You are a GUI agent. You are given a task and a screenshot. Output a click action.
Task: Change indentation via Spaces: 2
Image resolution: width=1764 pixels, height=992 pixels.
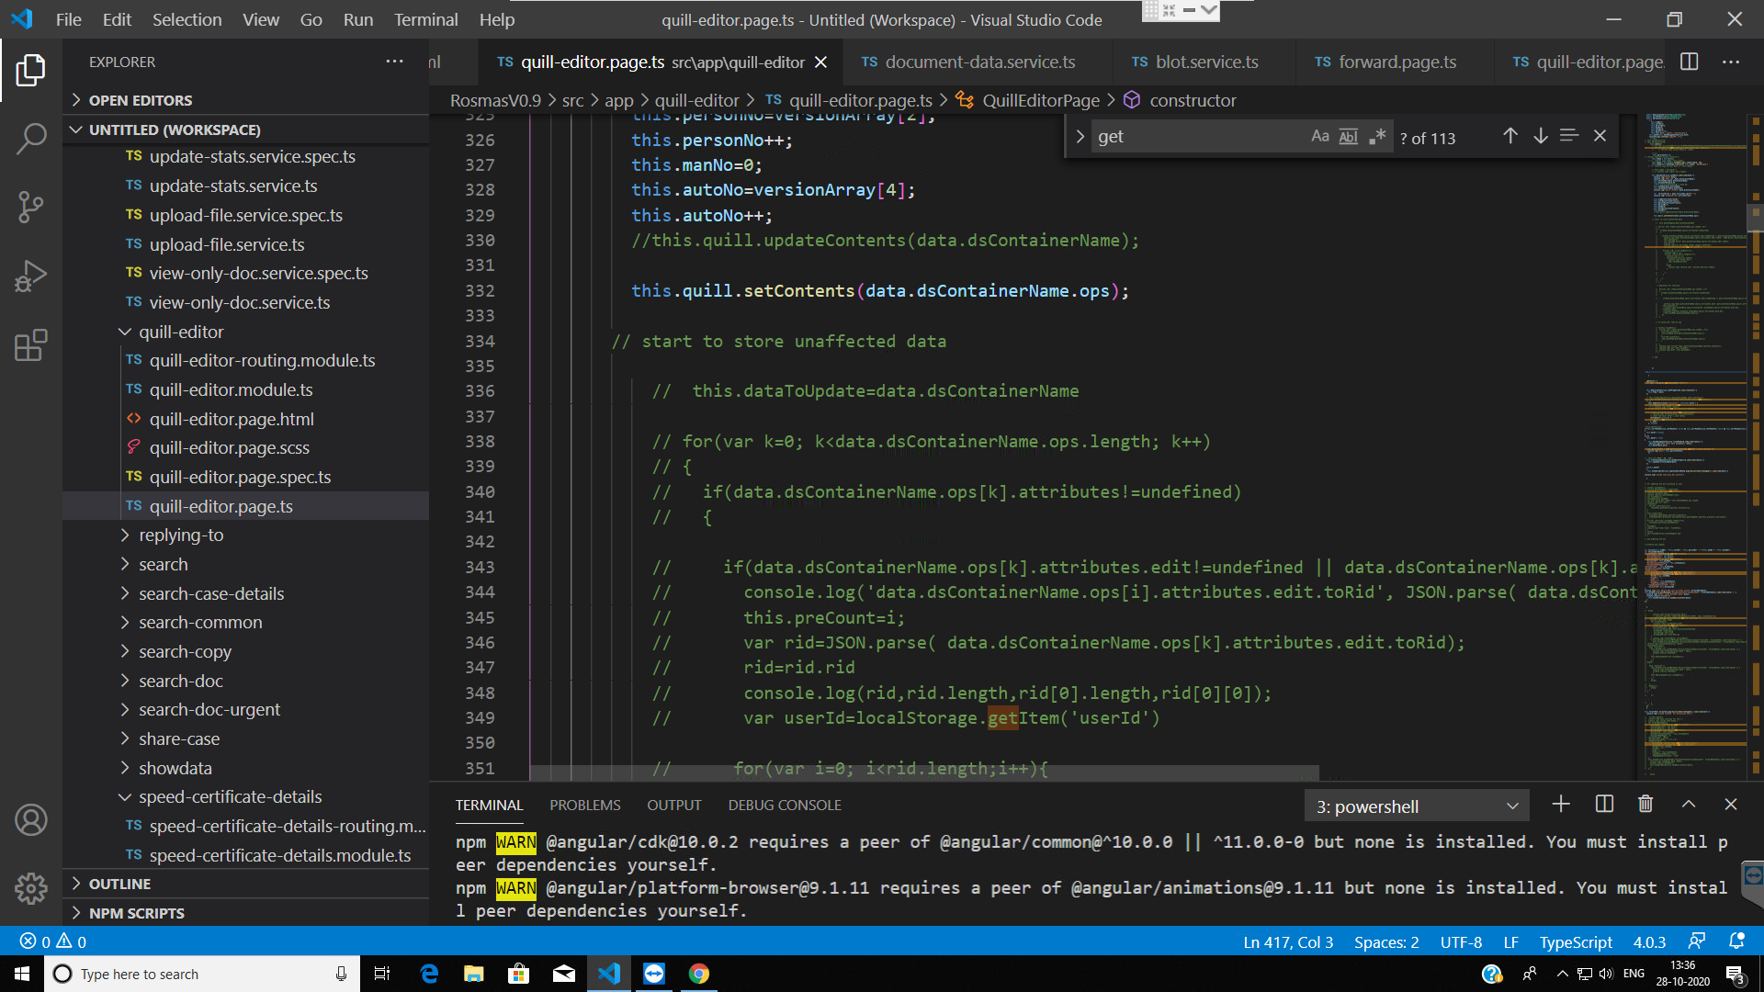(1386, 941)
